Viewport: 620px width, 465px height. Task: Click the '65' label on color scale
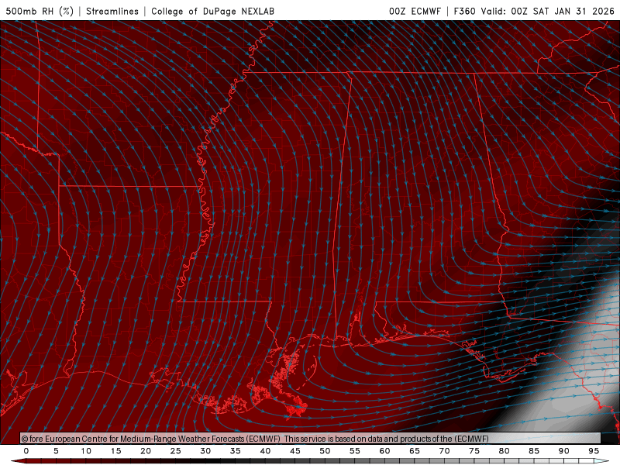[415, 451]
